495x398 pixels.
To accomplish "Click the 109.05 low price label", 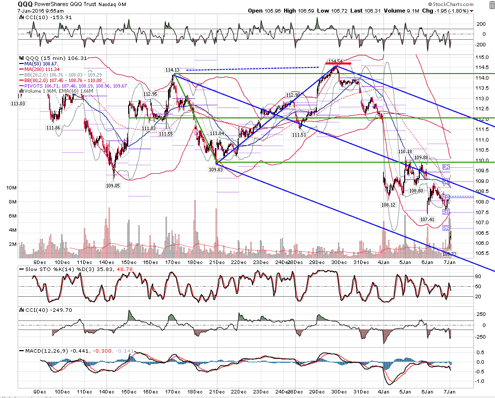I will (x=113, y=185).
